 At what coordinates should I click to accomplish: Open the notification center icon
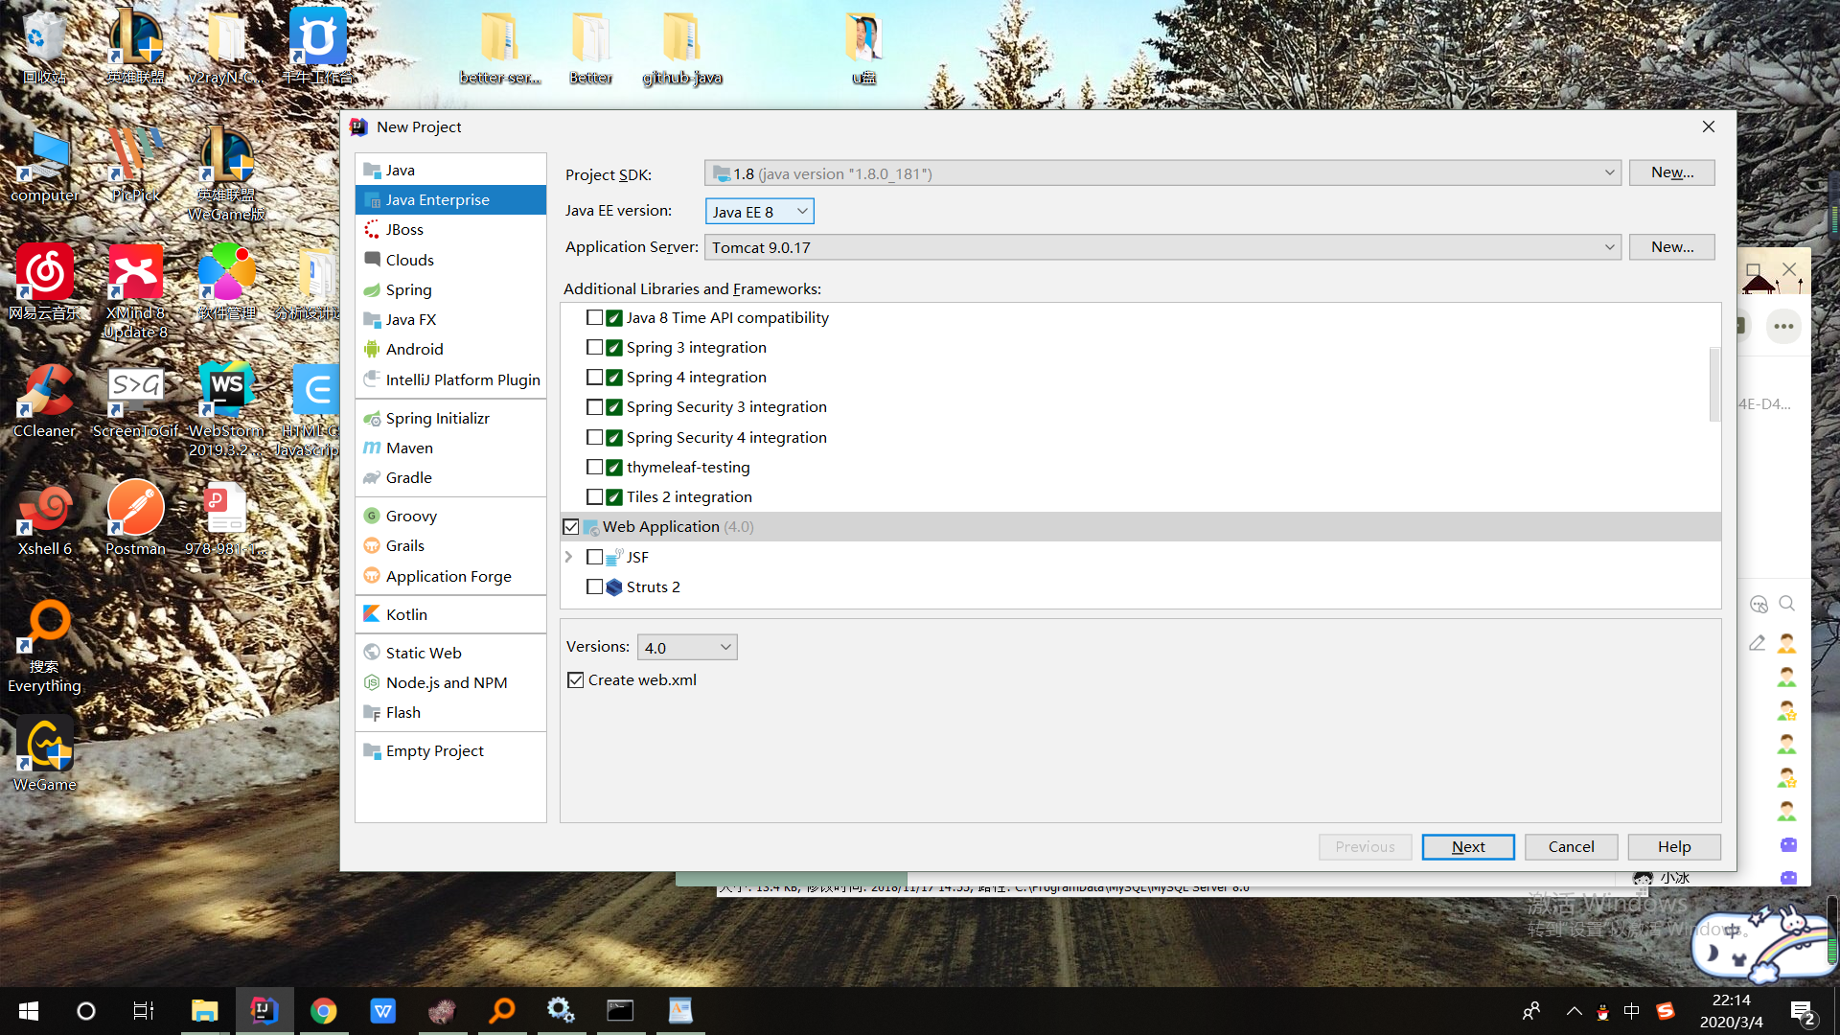coord(1802,1011)
